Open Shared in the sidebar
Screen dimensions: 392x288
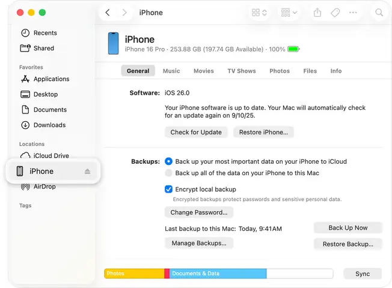[37, 48]
